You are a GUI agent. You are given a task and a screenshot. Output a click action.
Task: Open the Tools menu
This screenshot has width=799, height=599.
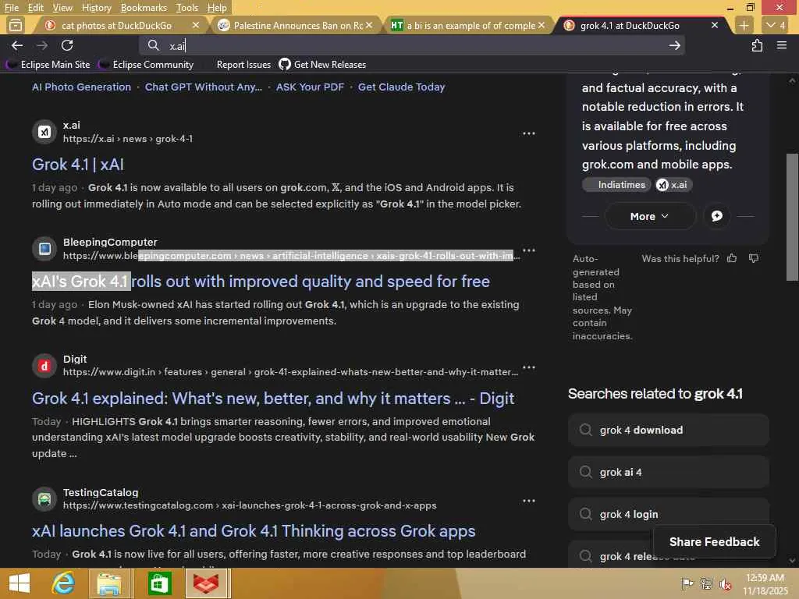click(x=187, y=8)
